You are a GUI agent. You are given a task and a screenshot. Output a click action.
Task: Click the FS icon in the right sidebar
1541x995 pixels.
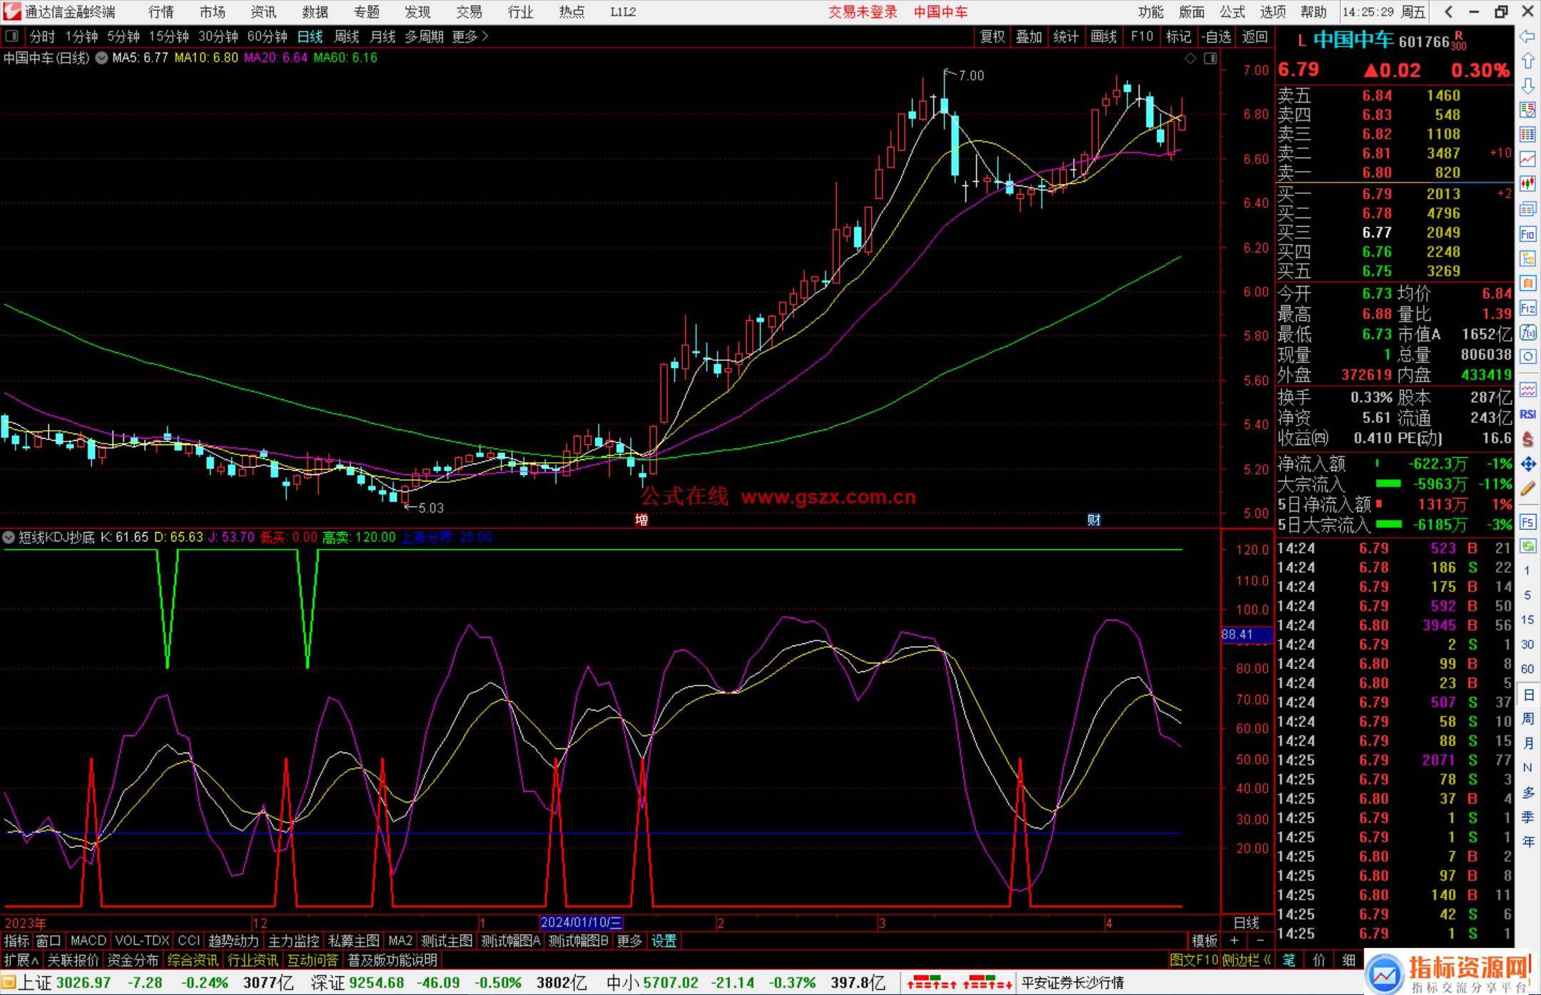click(1527, 522)
